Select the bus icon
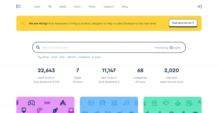 [x=102, y=103]
